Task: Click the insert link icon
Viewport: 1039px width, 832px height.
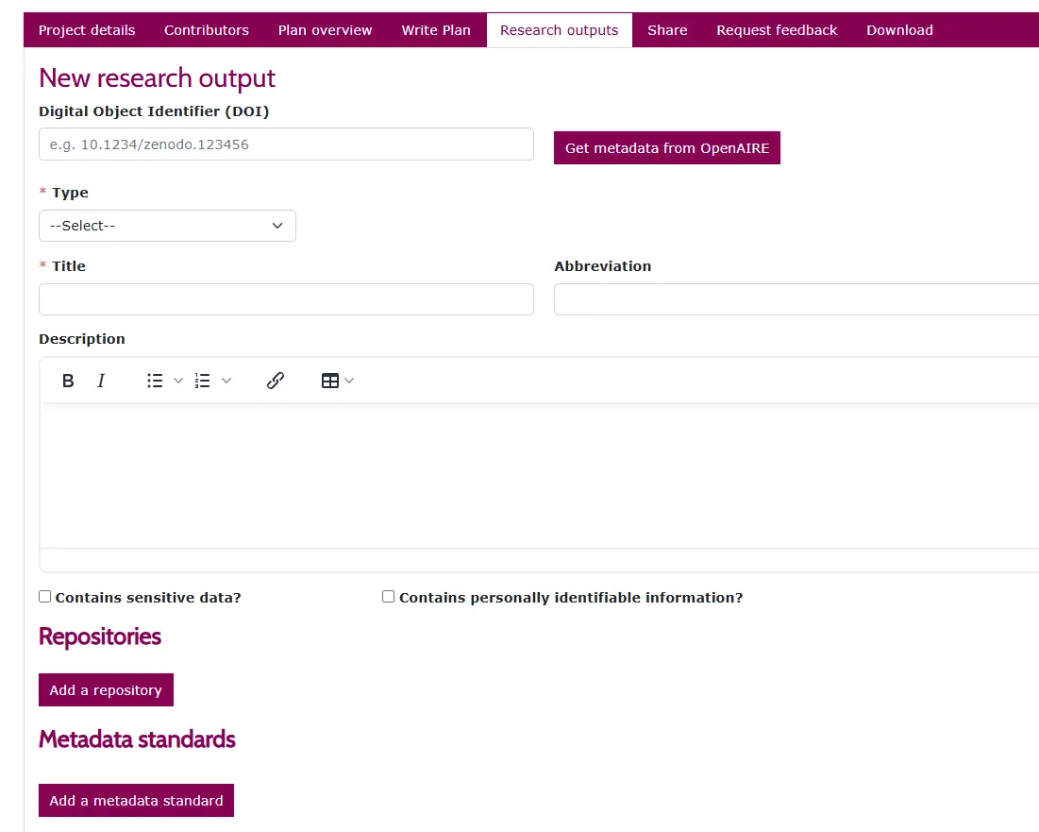Action: point(276,381)
